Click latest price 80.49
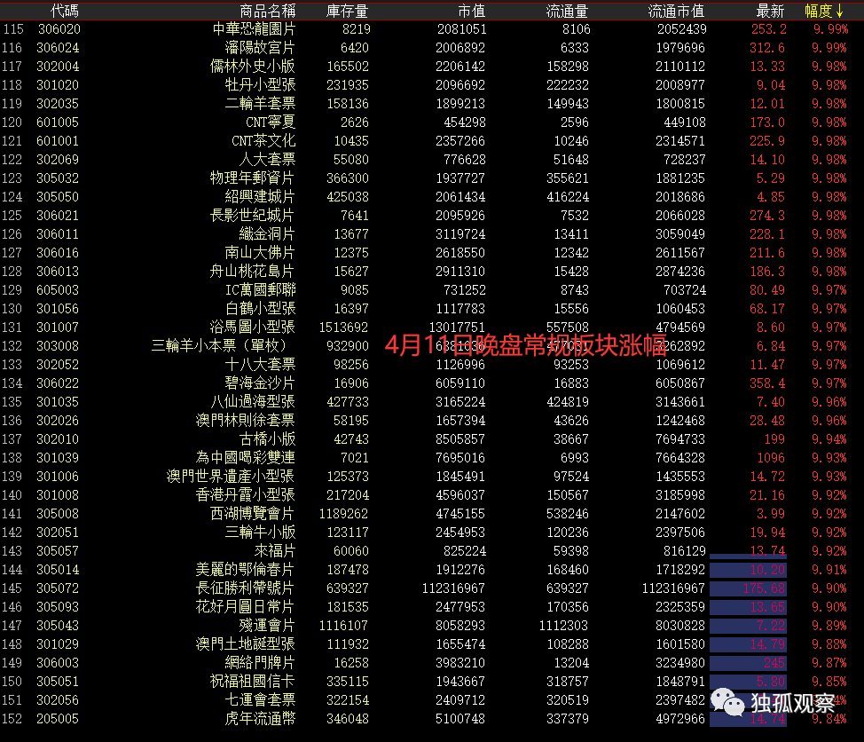This screenshot has height=742, width=864. click(x=767, y=290)
